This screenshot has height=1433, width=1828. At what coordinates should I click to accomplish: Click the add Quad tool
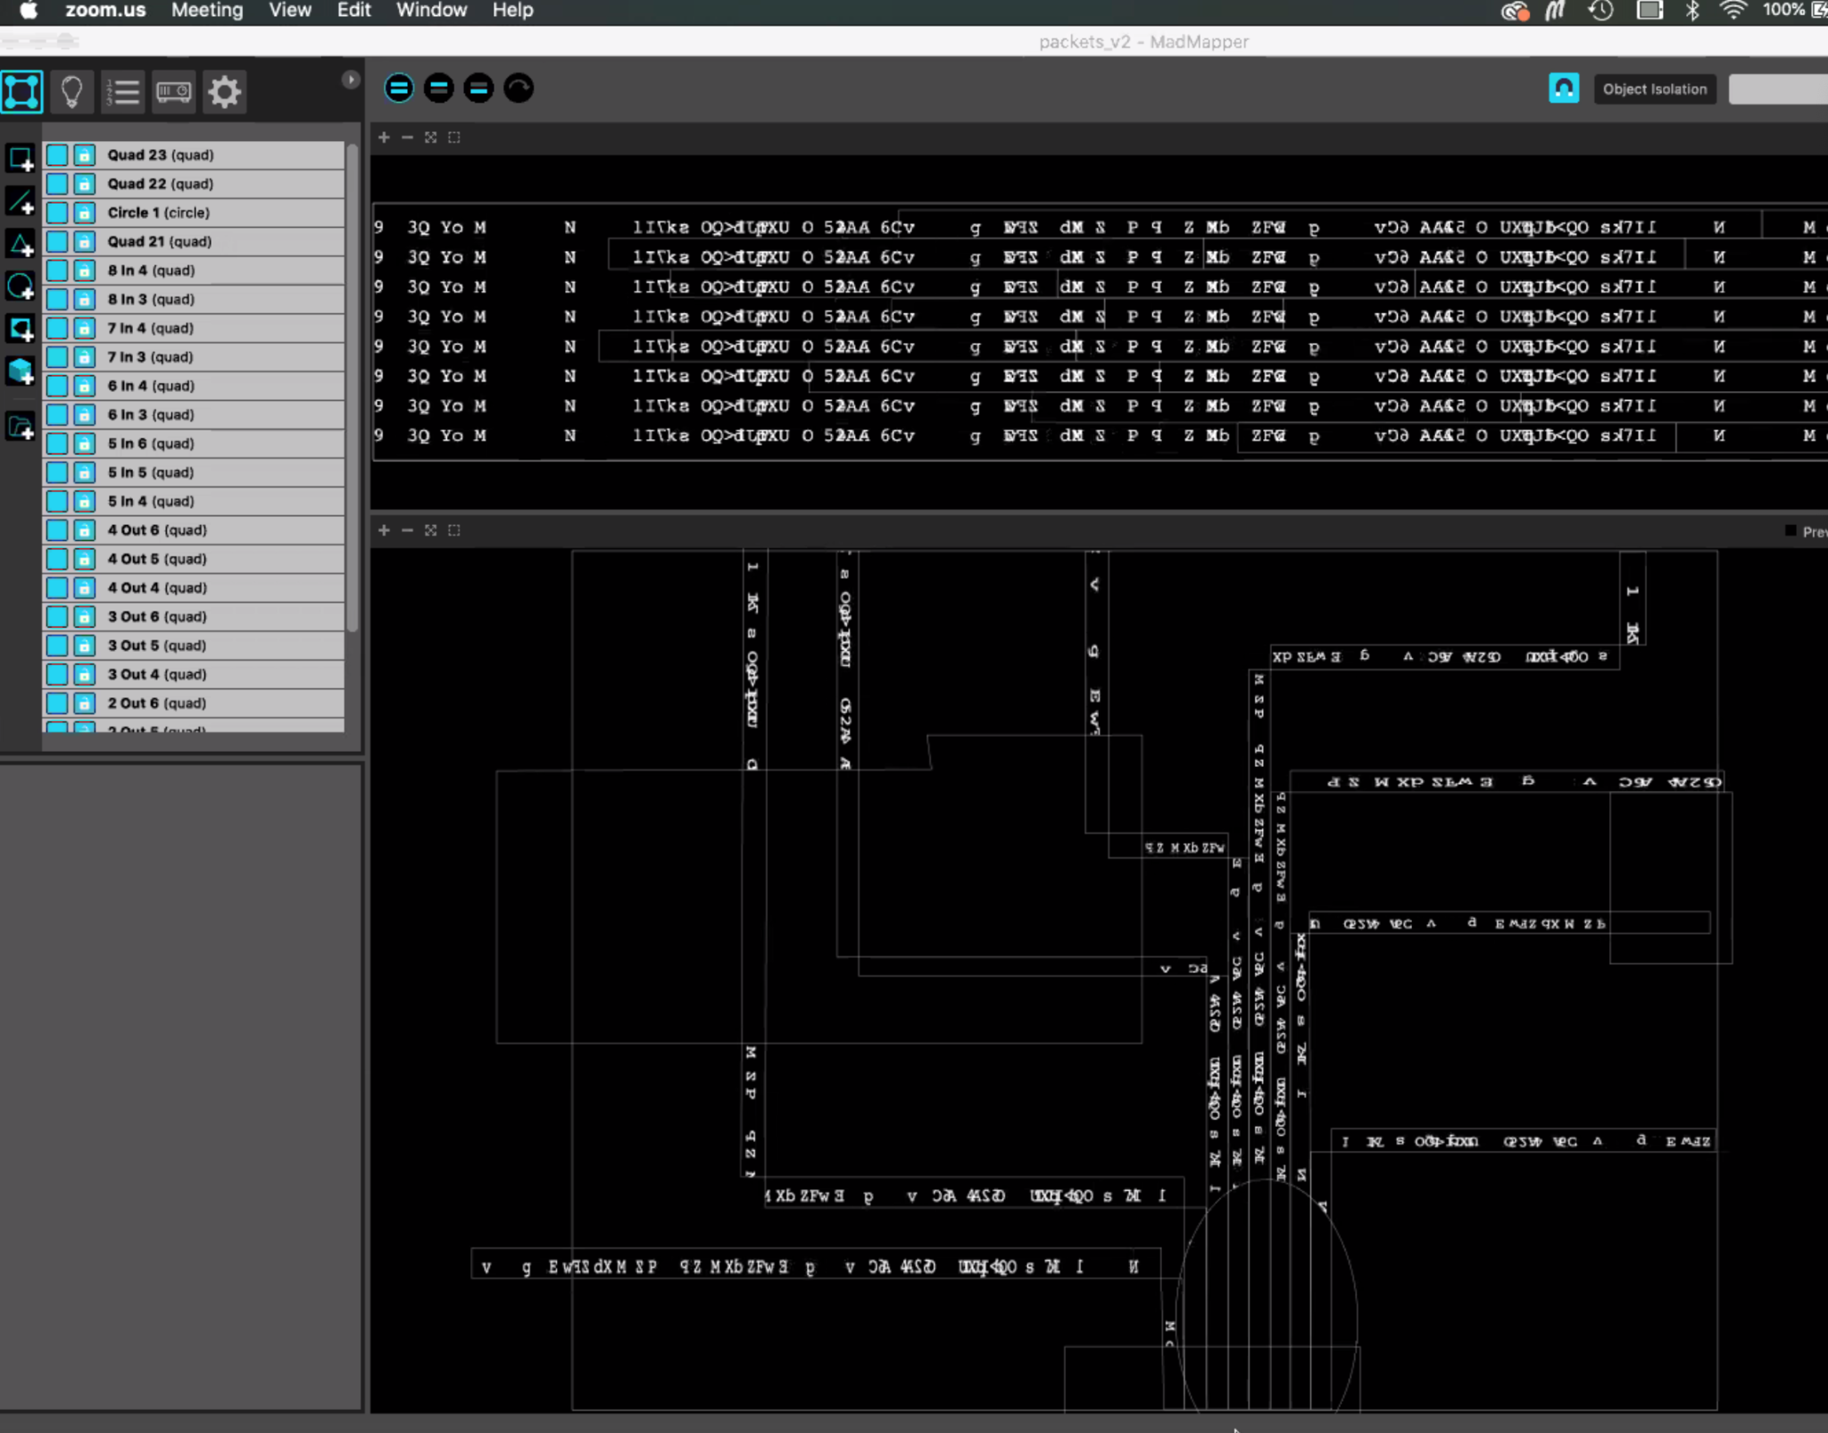[21, 159]
